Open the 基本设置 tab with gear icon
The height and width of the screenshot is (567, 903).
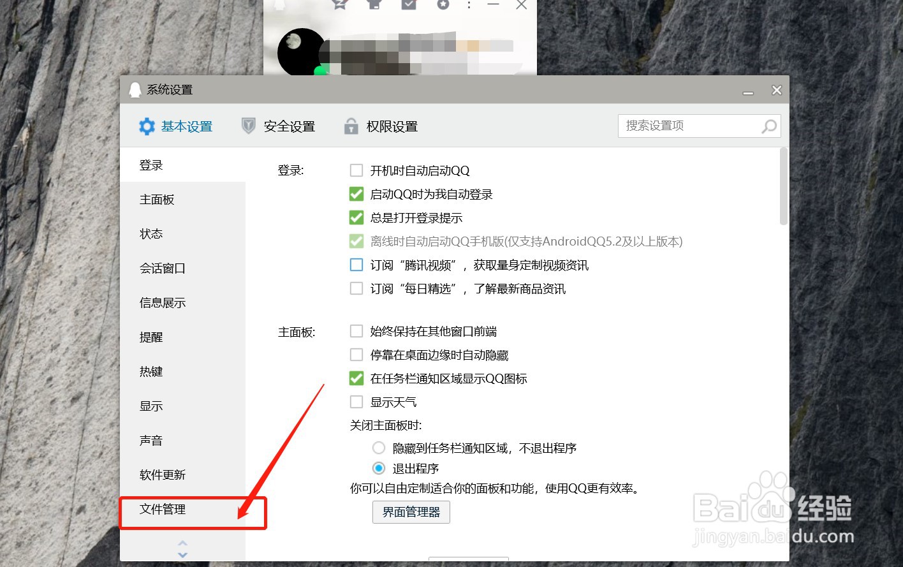[x=175, y=126]
